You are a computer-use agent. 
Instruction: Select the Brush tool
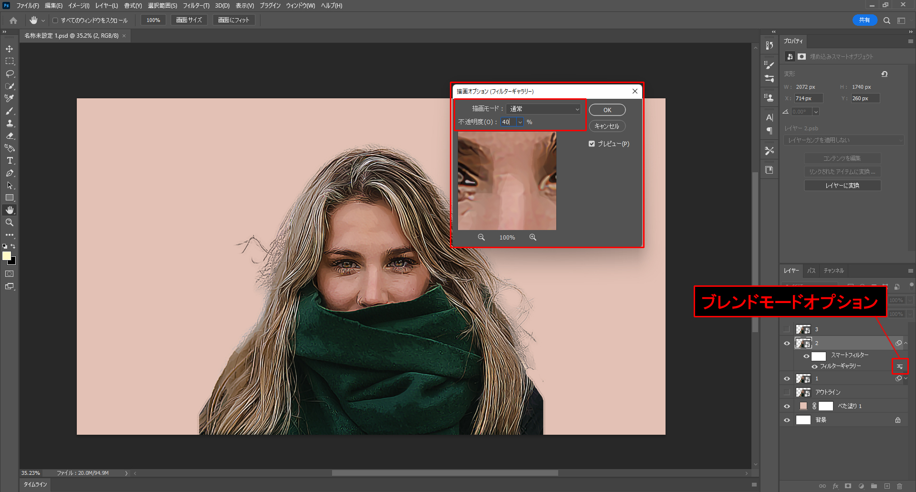[10, 111]
